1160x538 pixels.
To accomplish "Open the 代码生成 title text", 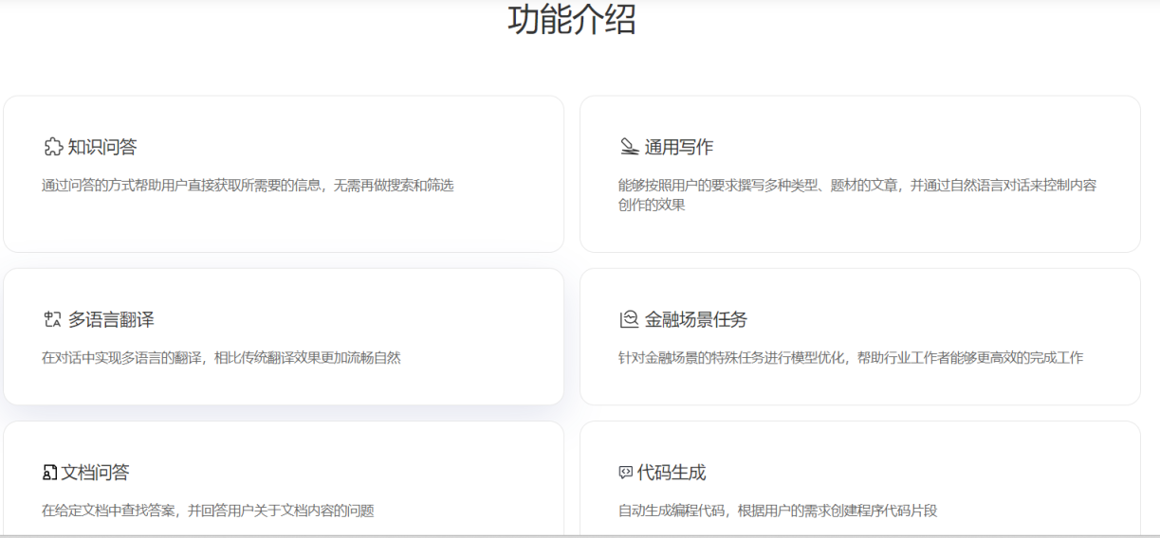I will pyautogui.click(x=672, y=473).
